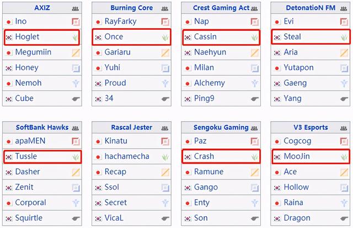
Task: Open the V3 Esports roster icon
Action: click(344, 128)
